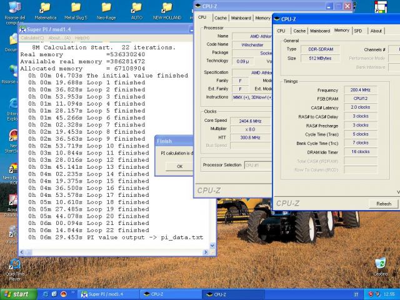The height and width of the screenshot is (300, 400).
Task: Open the Neo-Rage folder icon
Action: pos(106,11)
